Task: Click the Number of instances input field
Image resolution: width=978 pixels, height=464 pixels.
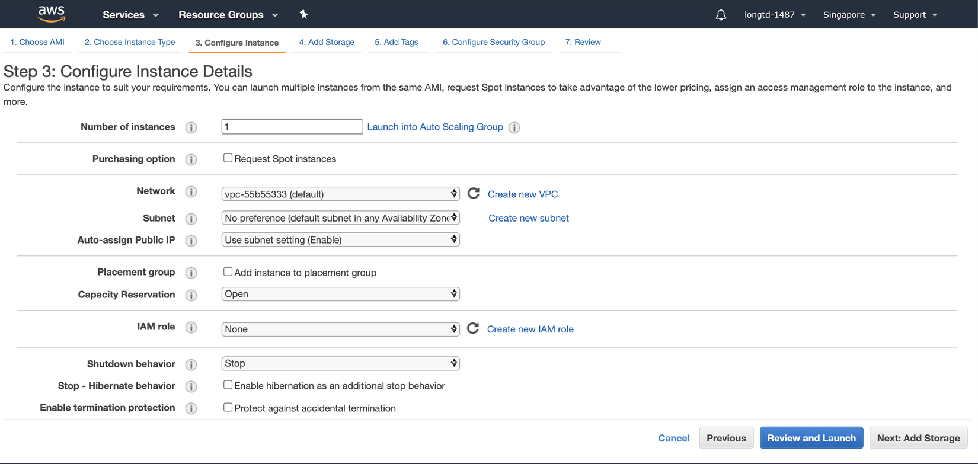Action: 292,127
